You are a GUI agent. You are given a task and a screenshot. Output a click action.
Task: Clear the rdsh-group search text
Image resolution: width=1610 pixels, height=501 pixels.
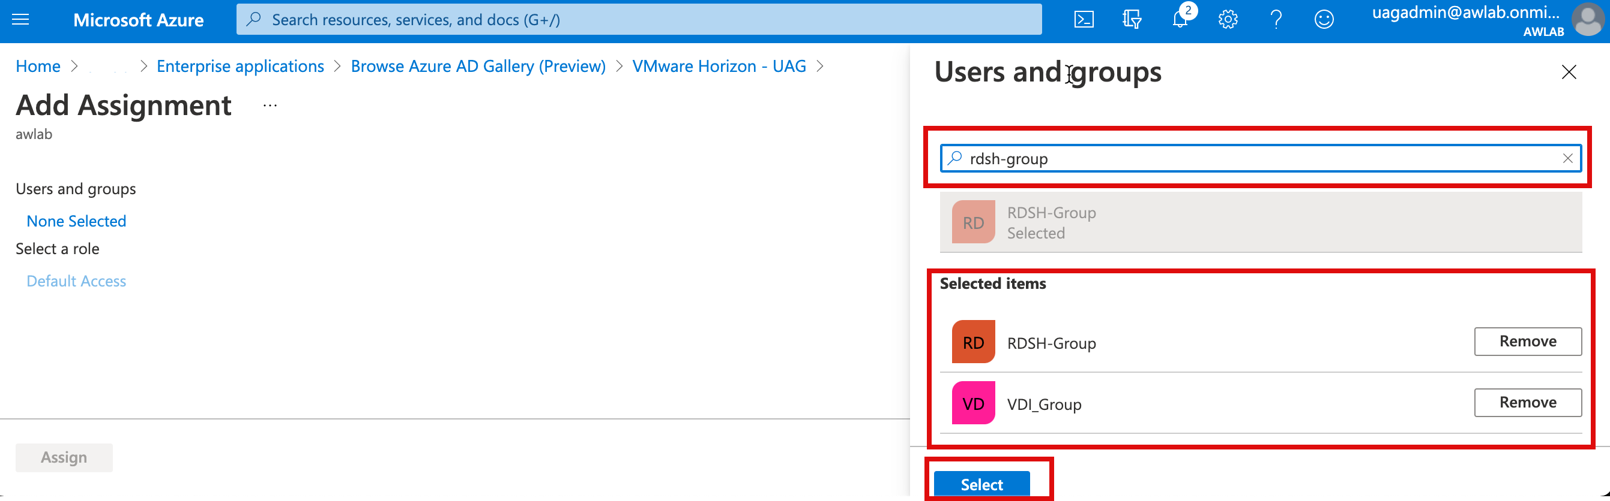point(1567,158)
